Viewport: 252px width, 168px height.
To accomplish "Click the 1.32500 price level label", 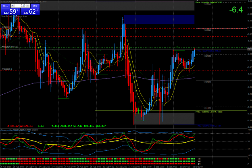I will (x=208, y=56).
